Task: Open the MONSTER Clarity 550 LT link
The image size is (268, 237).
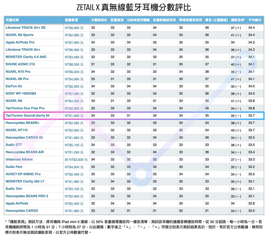Action: pos(25,181)
